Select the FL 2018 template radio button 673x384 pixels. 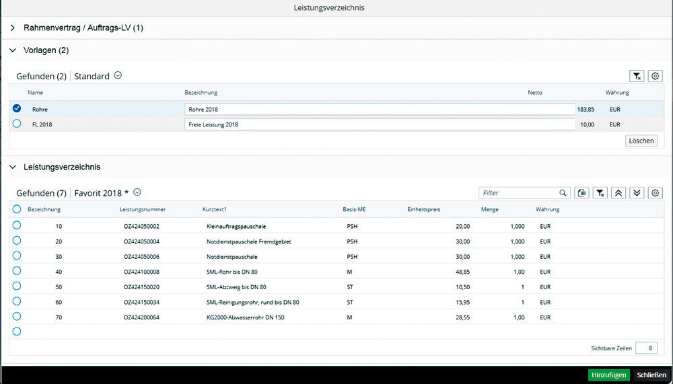pyautogui.click(x=17, y=124)
